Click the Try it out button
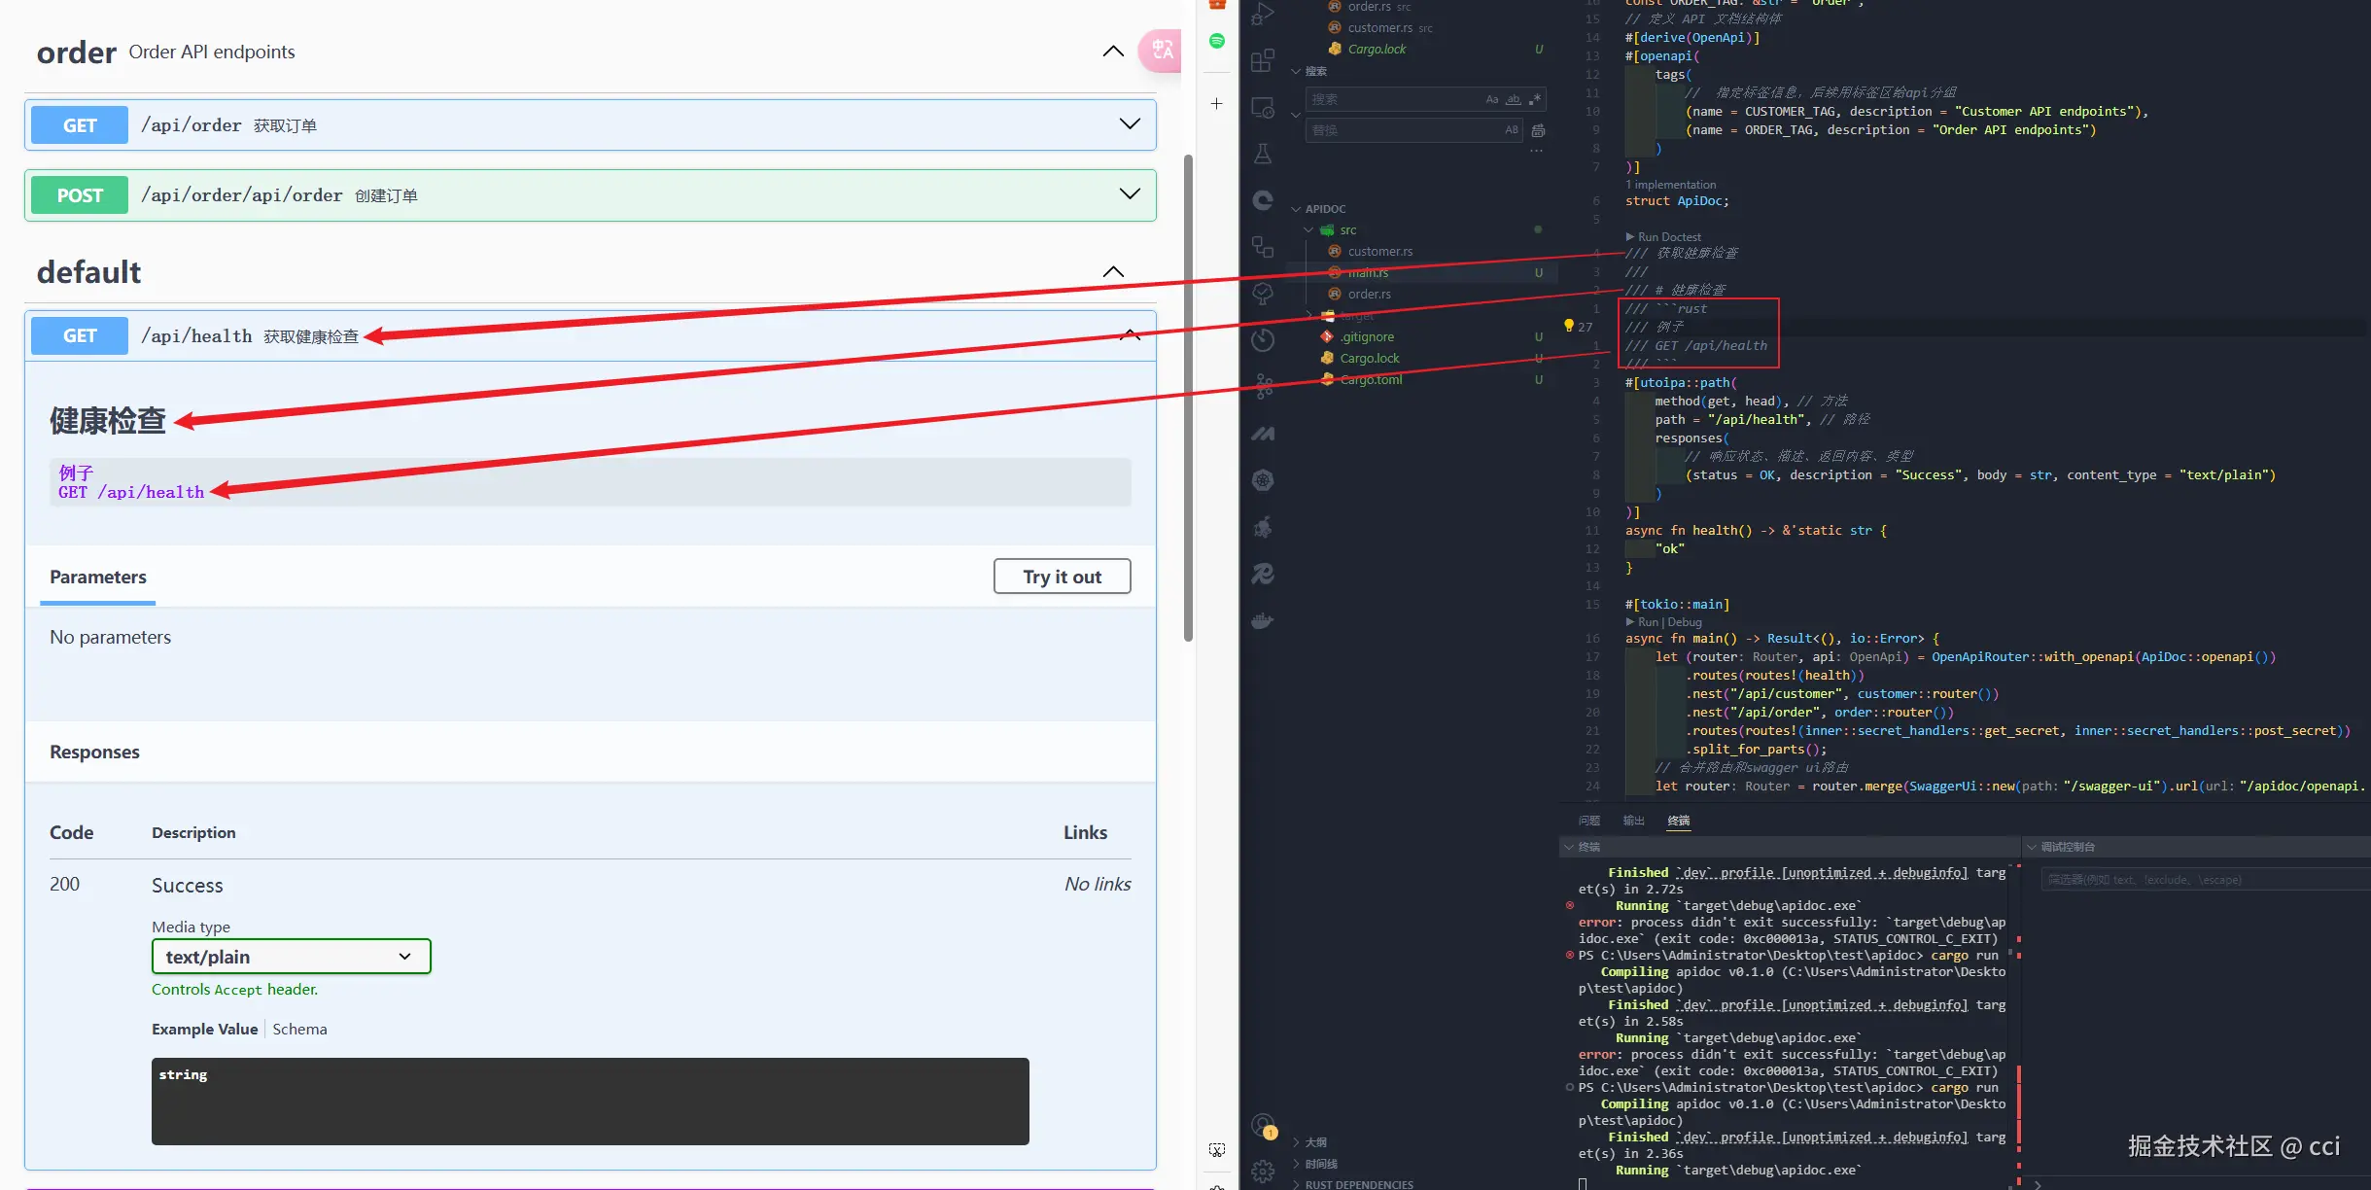Viewport: 2371px width, 1190px height. (1062, 577)
